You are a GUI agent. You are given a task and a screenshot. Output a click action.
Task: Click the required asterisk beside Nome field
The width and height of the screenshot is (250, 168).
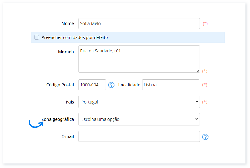[205, 24]
